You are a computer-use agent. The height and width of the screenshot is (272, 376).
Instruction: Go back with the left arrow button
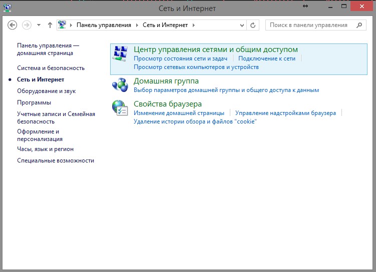click(x=12, y=25)
